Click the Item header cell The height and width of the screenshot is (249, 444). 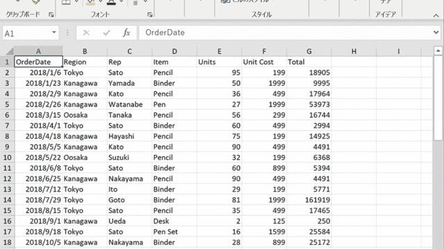[x=174, y=62]
